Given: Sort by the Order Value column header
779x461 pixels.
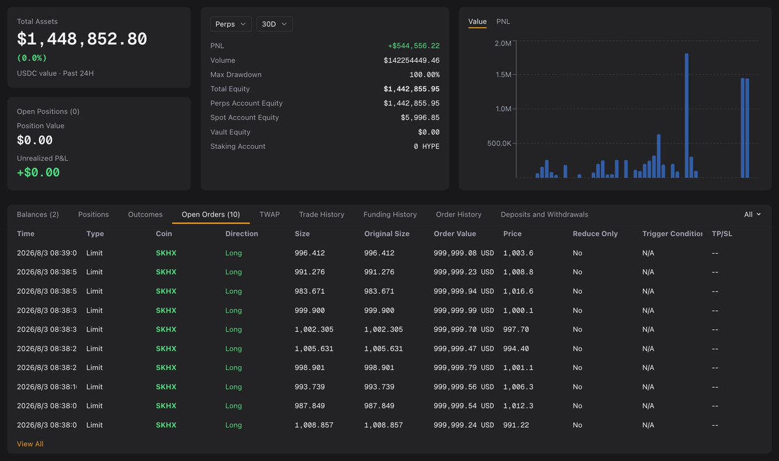Looking at the screenshot, I should pyautogui.click(x=455, y=233).
